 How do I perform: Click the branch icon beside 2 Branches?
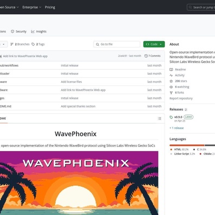[x=12, y=44]
